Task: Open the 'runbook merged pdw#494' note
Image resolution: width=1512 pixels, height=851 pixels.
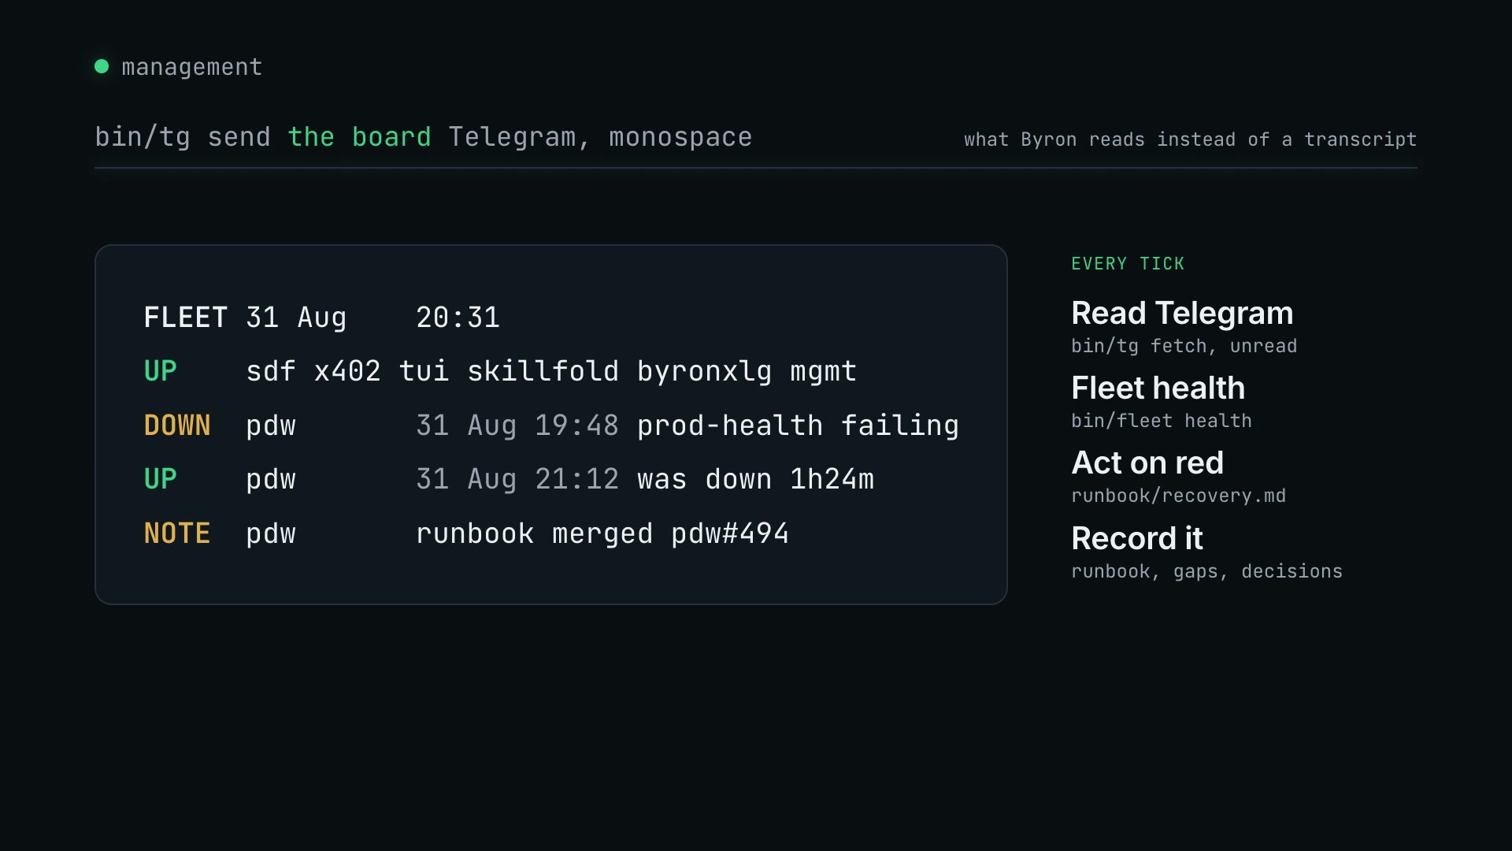Action: click(602, 534)
